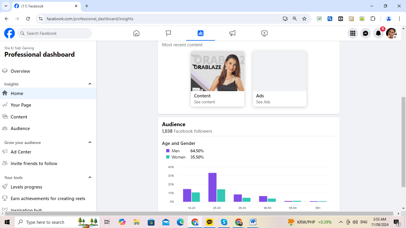Open Overview in the sidebar

pyautogui.click(x=48, y=71)
